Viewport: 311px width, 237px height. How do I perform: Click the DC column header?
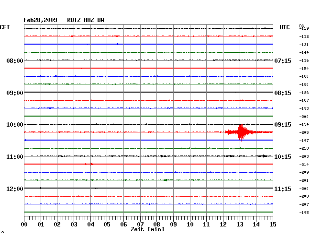tap(301, 26)
